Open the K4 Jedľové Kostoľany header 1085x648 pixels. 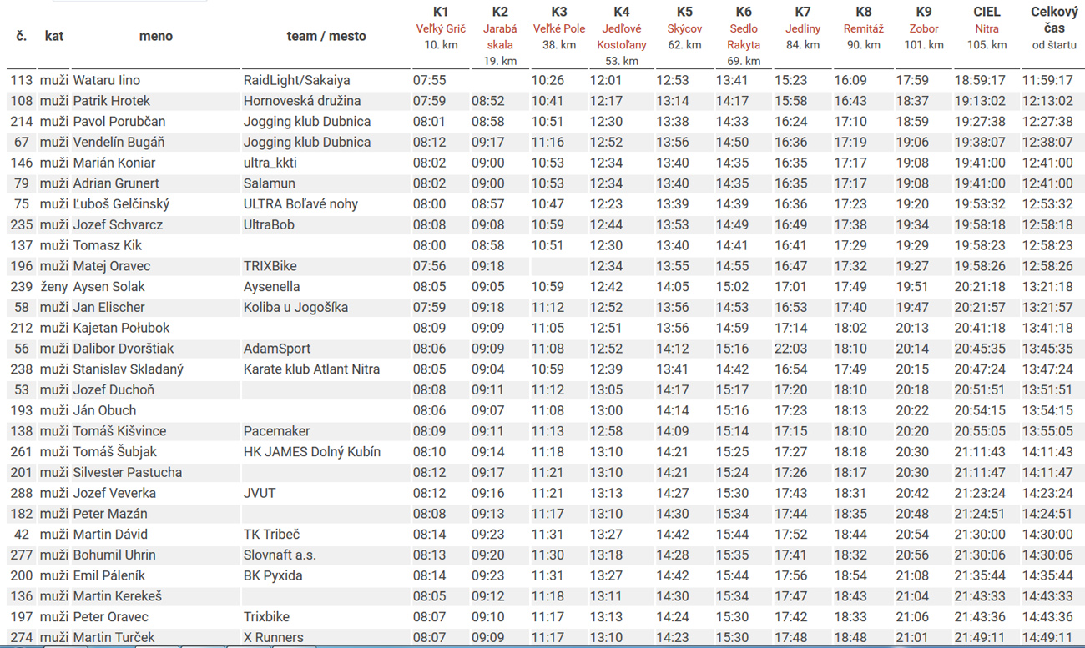coord(622,36)
